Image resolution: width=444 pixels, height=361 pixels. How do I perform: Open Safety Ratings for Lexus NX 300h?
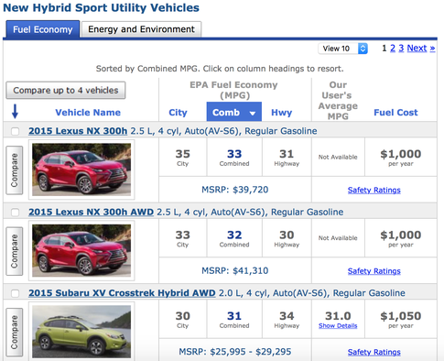pyautogui.click(x=374, y=190)
